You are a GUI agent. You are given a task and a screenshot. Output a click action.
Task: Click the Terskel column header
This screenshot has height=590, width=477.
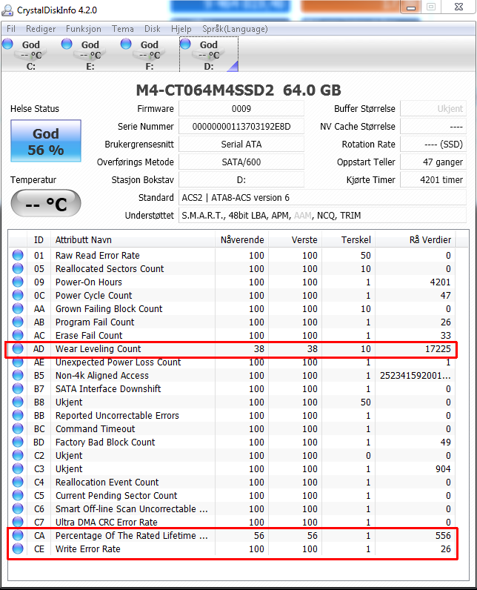coord(348,239)
